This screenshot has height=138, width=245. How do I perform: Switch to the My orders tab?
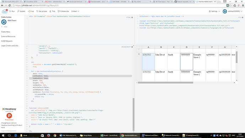click(x=141, y=1)
